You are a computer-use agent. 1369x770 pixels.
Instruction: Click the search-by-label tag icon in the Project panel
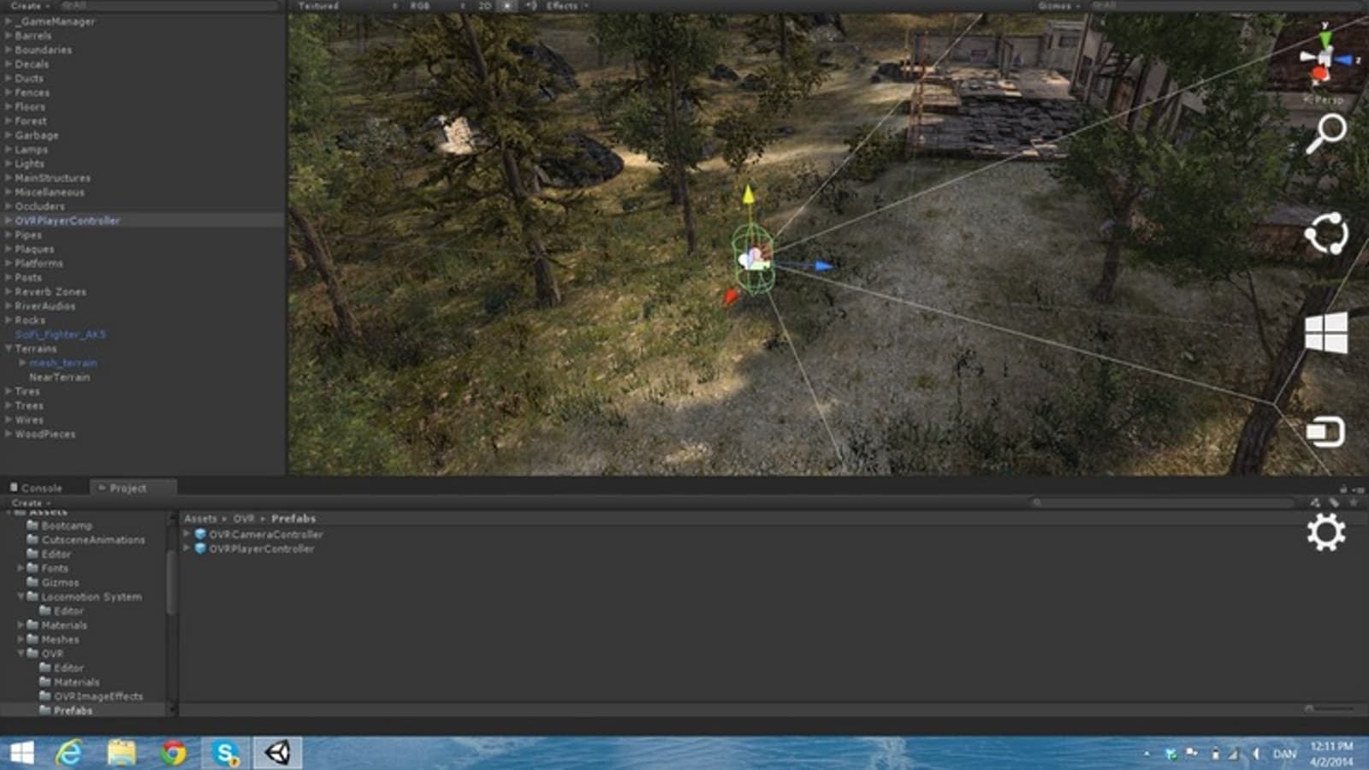[x=1333, y=502]
